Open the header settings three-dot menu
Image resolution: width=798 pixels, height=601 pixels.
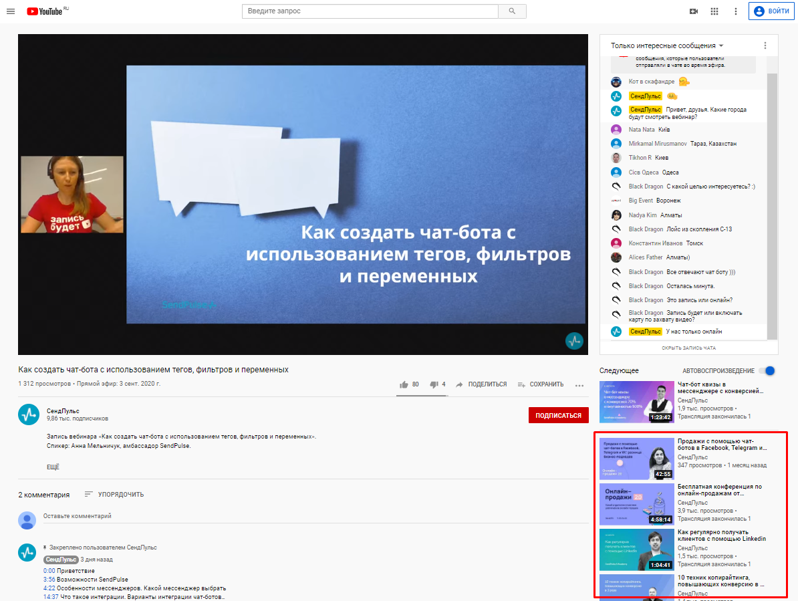point(735,11)
